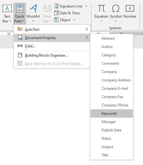Choose Publish Date property
Viewport: 143px width, 165px height.
pos(112,130)
